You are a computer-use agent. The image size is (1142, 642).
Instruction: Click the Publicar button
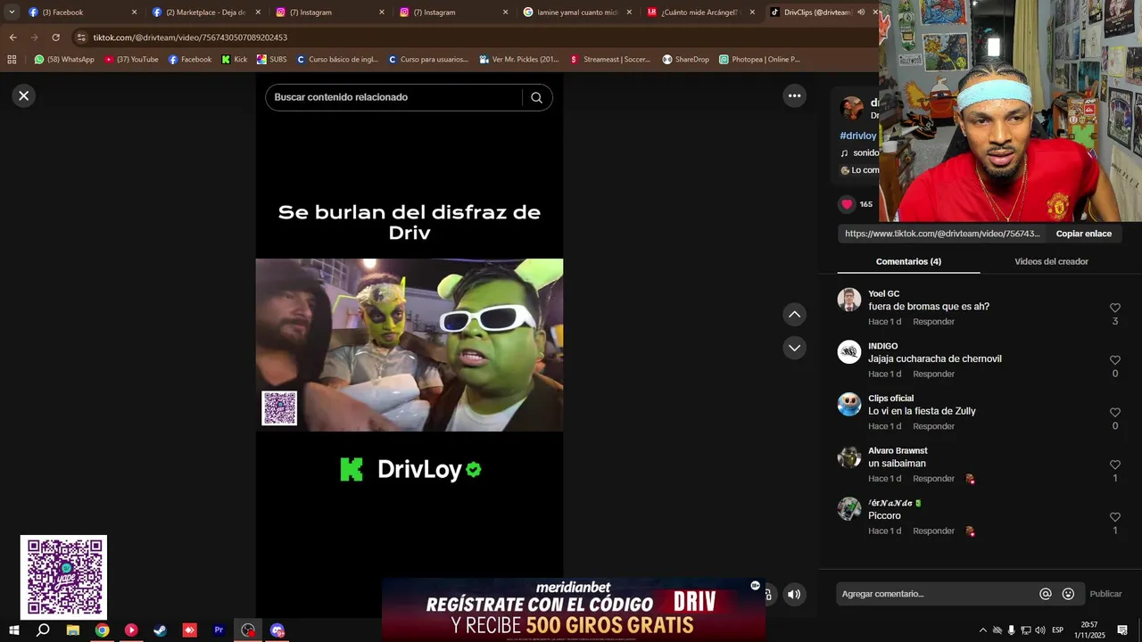tap(1105, 594)
